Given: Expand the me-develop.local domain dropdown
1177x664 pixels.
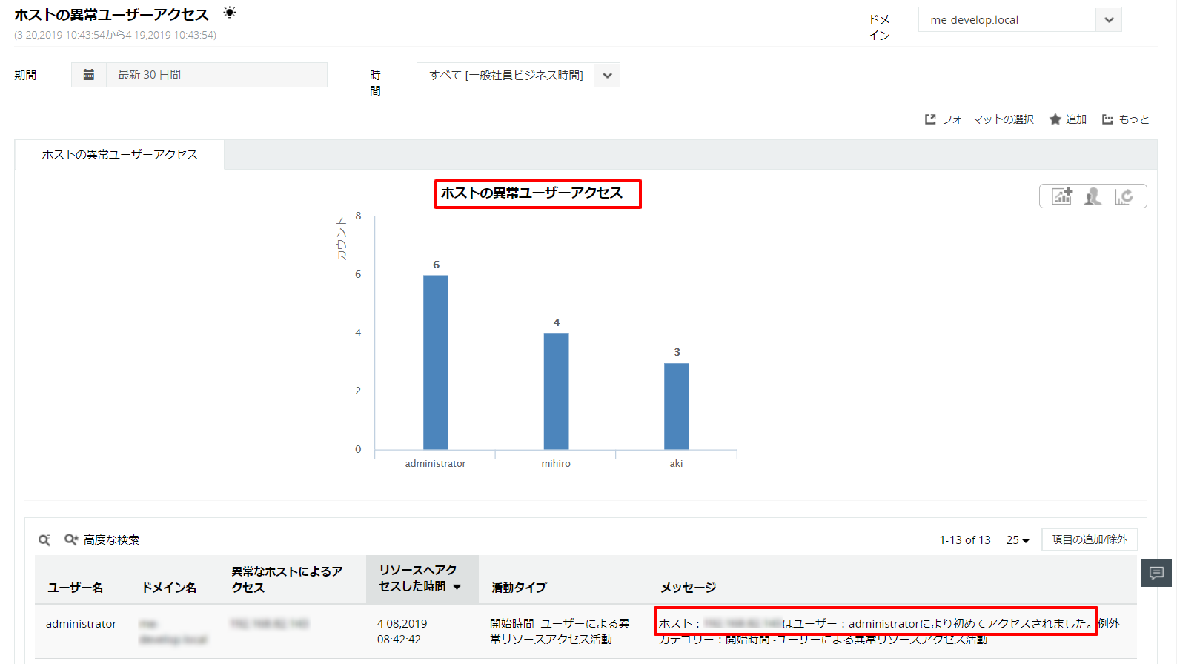Looking at the screenshot, I should tap(1109, 20).
